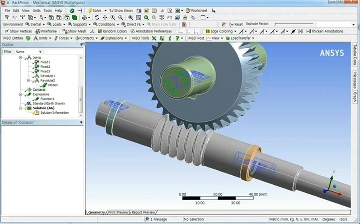Click the MBD Tools wrench icon
This screenshot has width=360, height=224.
pos(154,38)
